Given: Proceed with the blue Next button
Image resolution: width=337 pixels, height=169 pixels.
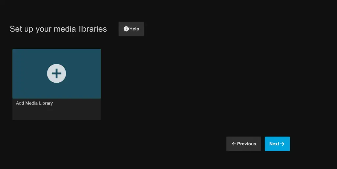Looking at the screenshot, I should point(277,144).
